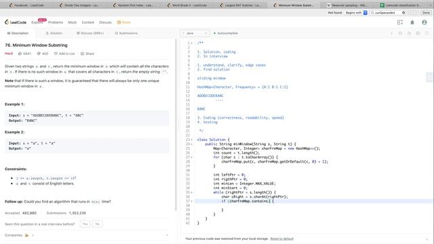Collapse minWindow method fold at line 24
The height and width of the screenshot is (244, 434).
(192, 144)
